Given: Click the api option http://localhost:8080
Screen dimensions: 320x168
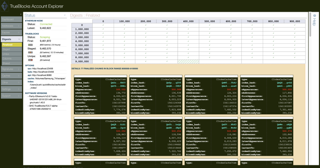Looking at the screenshot, I should click(x=42, y=75).
